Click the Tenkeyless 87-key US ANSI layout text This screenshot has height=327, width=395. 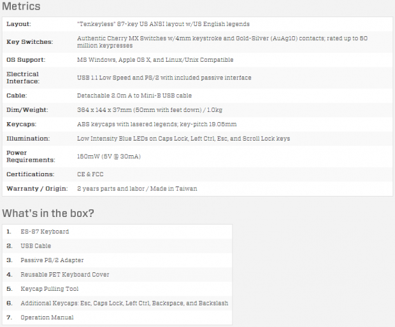point(163,24)
